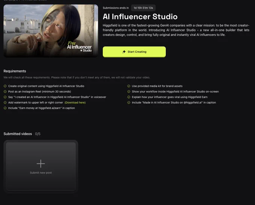
Task: Click the 0/5 submitted counter
Action: pos(38,134)
